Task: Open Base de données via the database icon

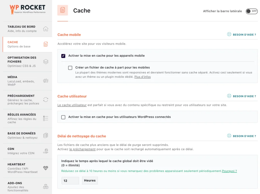Action: tap(46, 135)
